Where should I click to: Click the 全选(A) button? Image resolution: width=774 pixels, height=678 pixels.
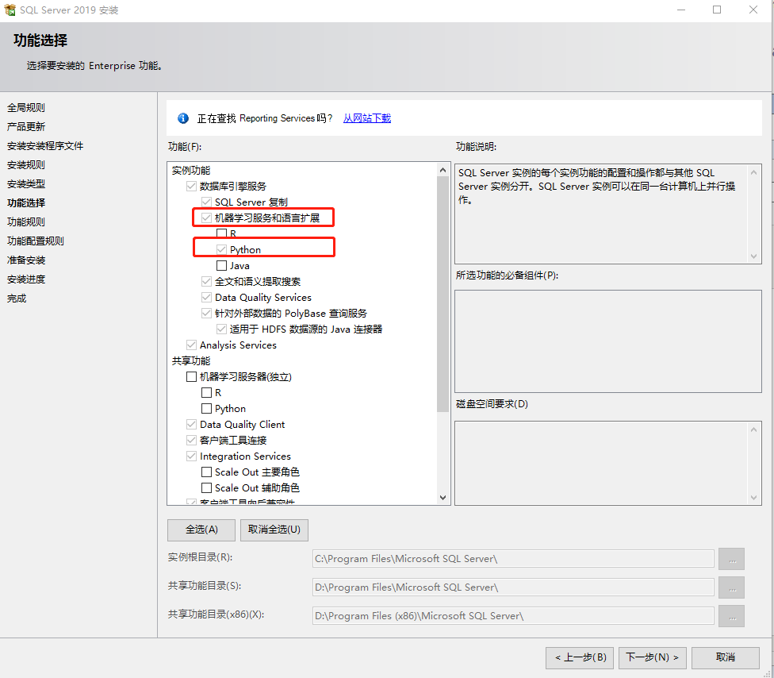point(201,530)
